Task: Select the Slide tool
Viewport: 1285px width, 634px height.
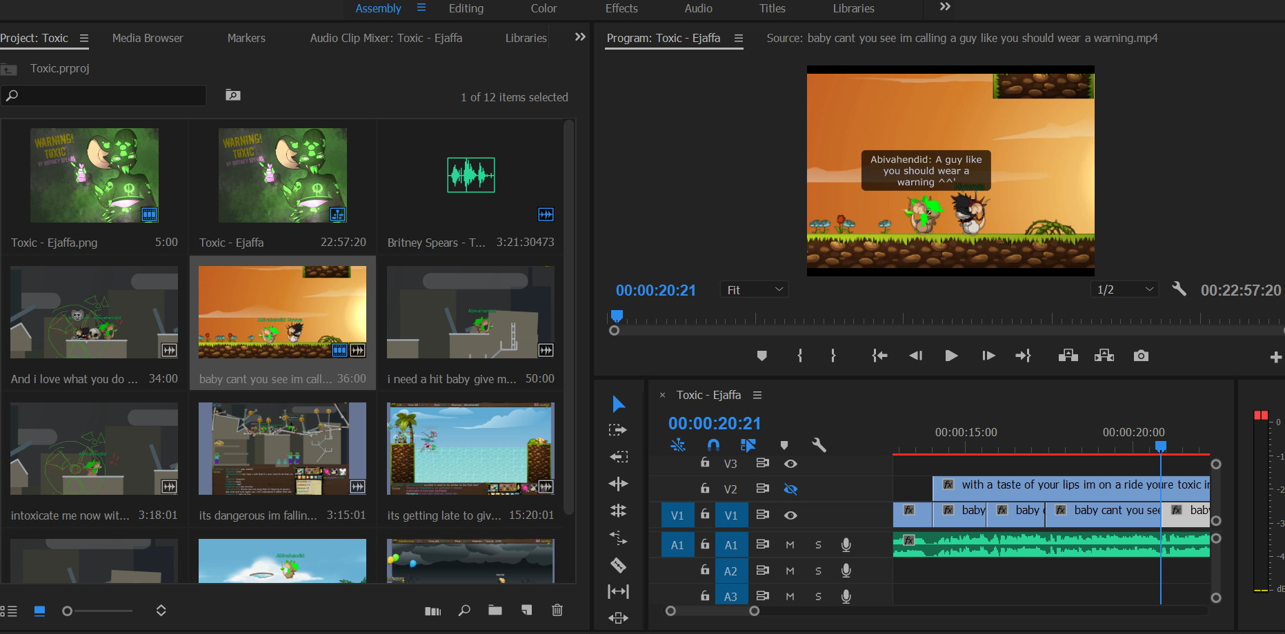Action: pyautogui.click(x=619, y=618)
